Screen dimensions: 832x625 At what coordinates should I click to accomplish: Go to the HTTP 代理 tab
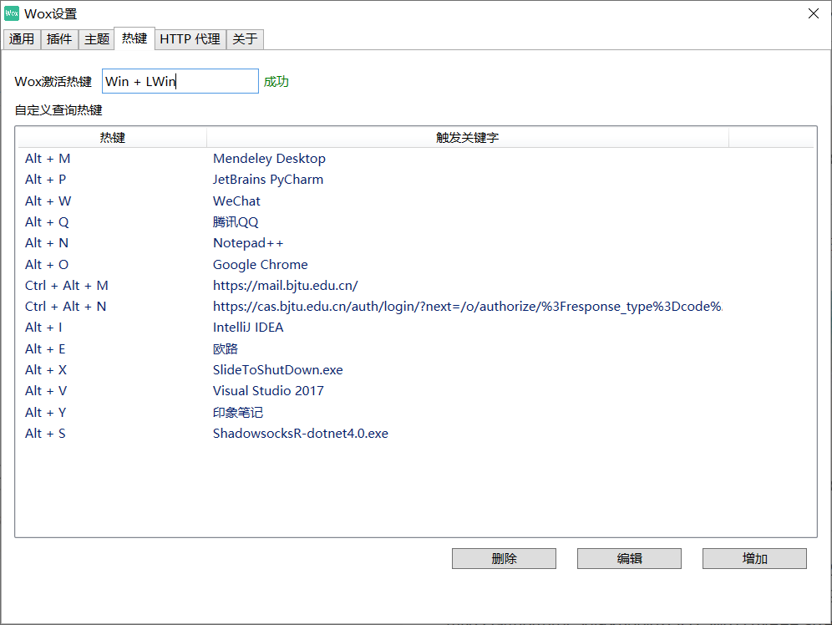190,39
